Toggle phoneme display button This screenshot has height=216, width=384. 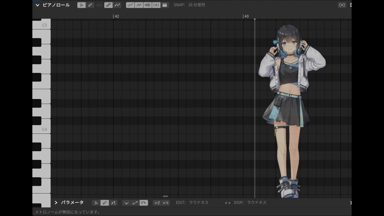point(156,5)
